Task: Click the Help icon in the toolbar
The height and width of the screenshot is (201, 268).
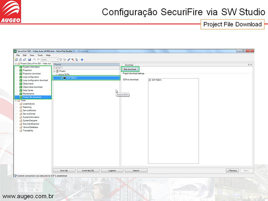Action: pos(82,59)
